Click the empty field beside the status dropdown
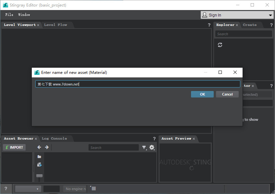The width and height of the screenshot is (275, 194). [x=52, y=189]
